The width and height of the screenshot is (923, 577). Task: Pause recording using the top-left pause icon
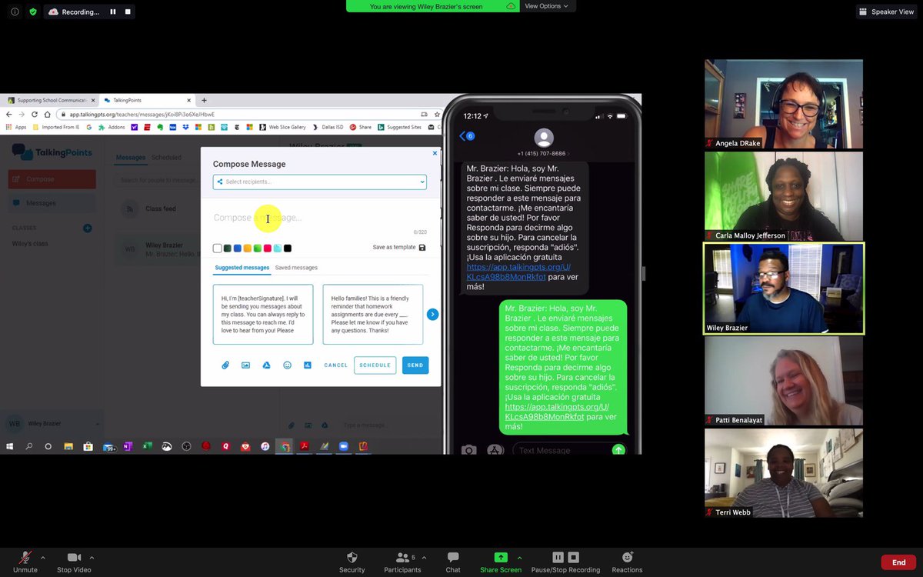click(113, 12)
